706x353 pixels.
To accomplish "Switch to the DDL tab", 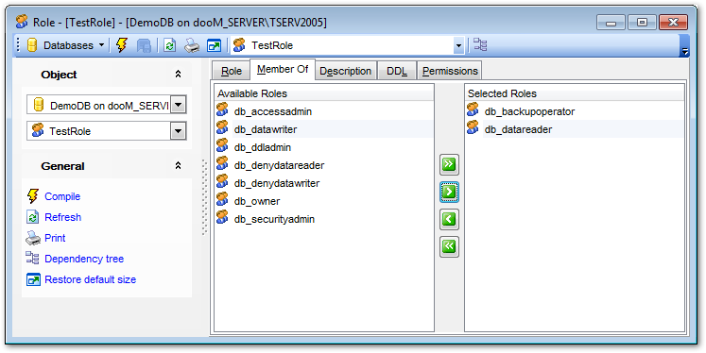I will click(397, 71).
